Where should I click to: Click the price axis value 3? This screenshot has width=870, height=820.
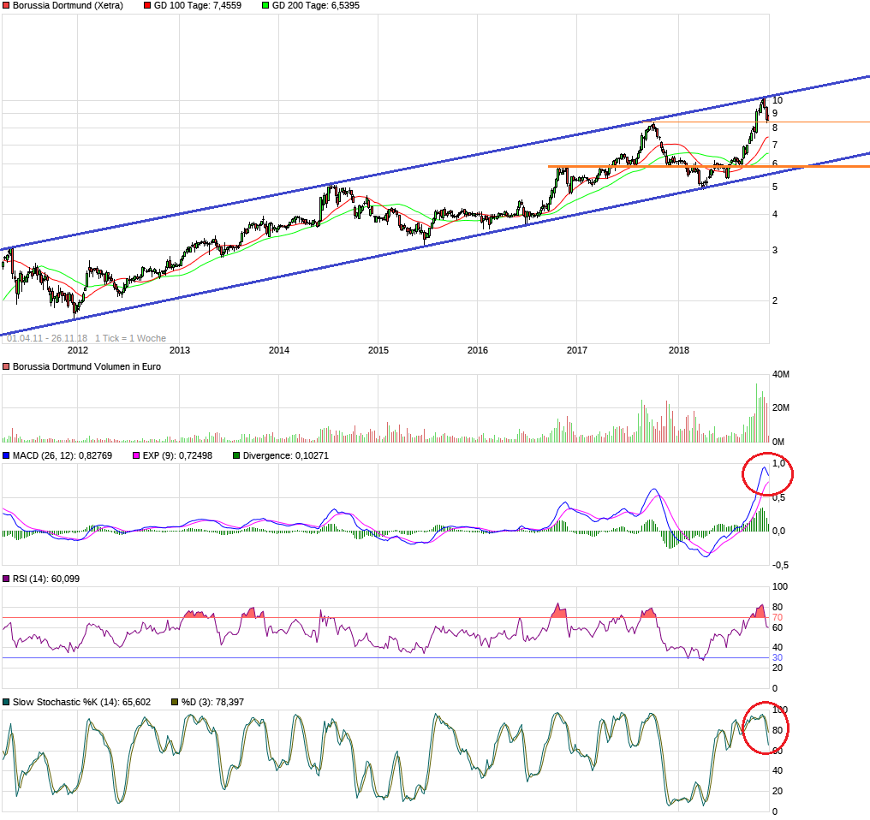click(x=775, y=250)
